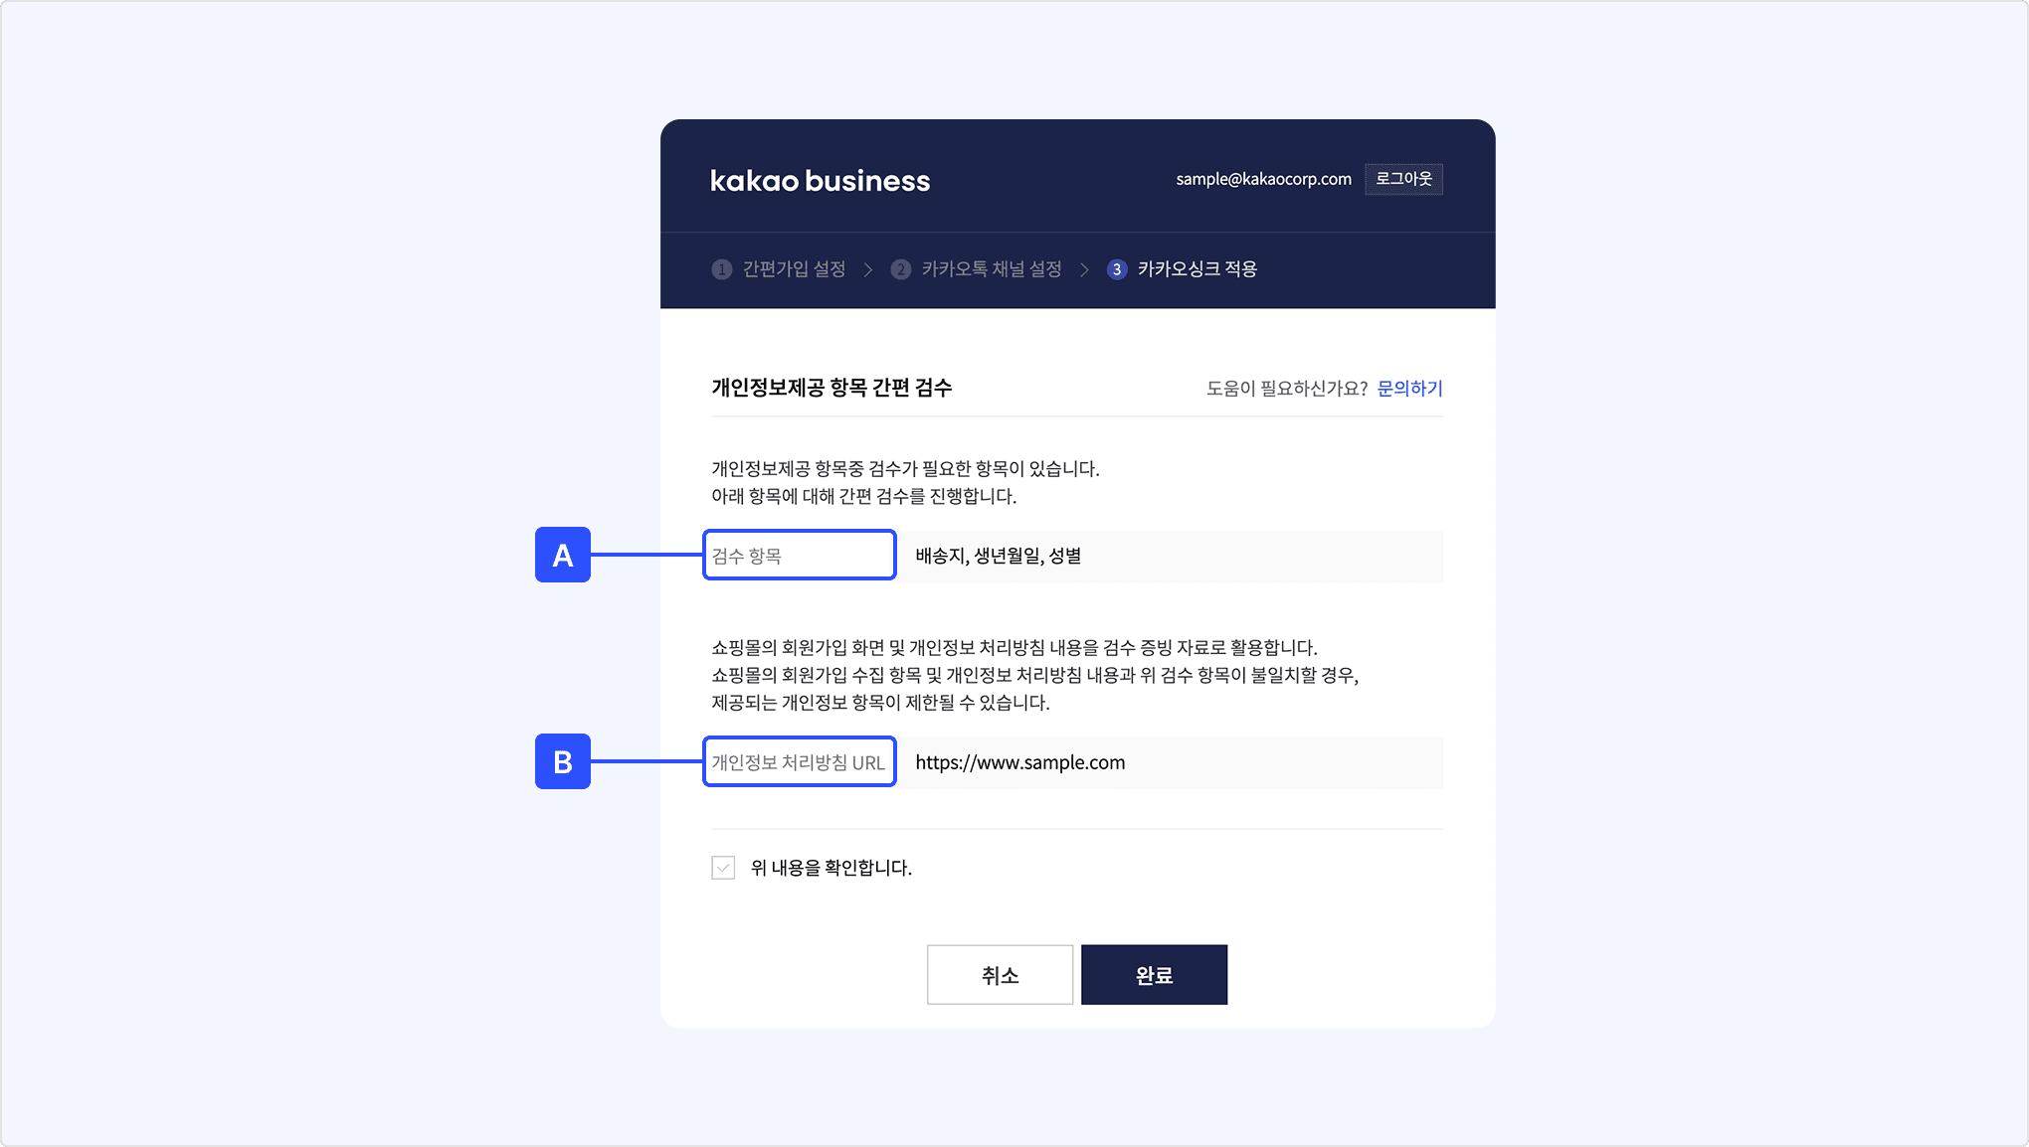Viewport: 2029px width, 1147px height.
Task: Click blue annotation marker B
Action: click(563, 761)
